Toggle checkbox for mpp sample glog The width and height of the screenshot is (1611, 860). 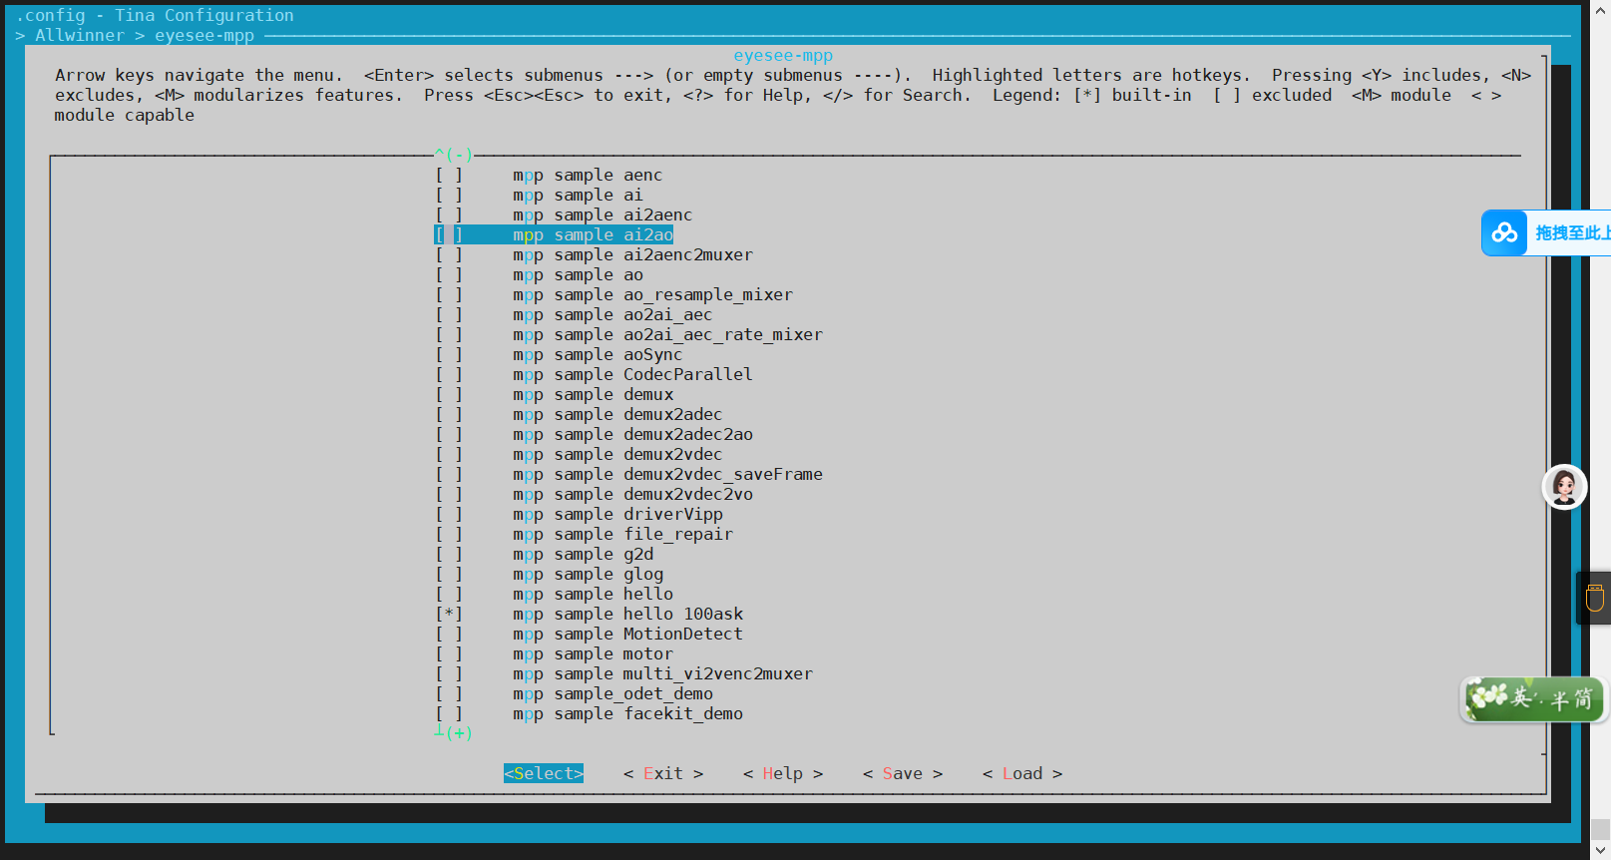coord(449,575)
